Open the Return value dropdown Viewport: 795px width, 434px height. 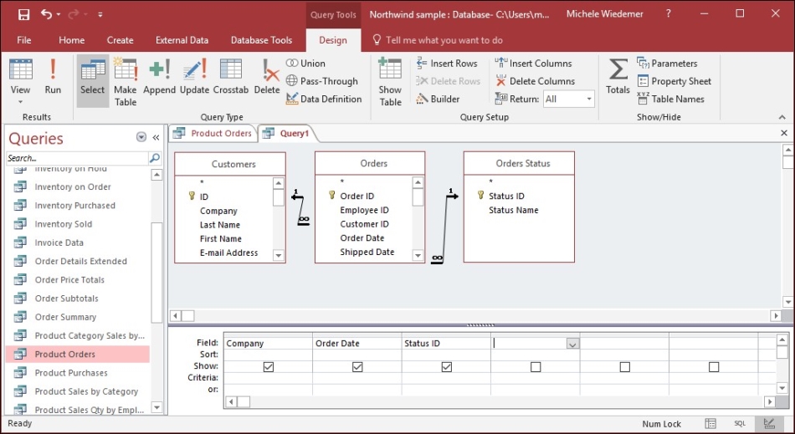click(x=588, y=99)
